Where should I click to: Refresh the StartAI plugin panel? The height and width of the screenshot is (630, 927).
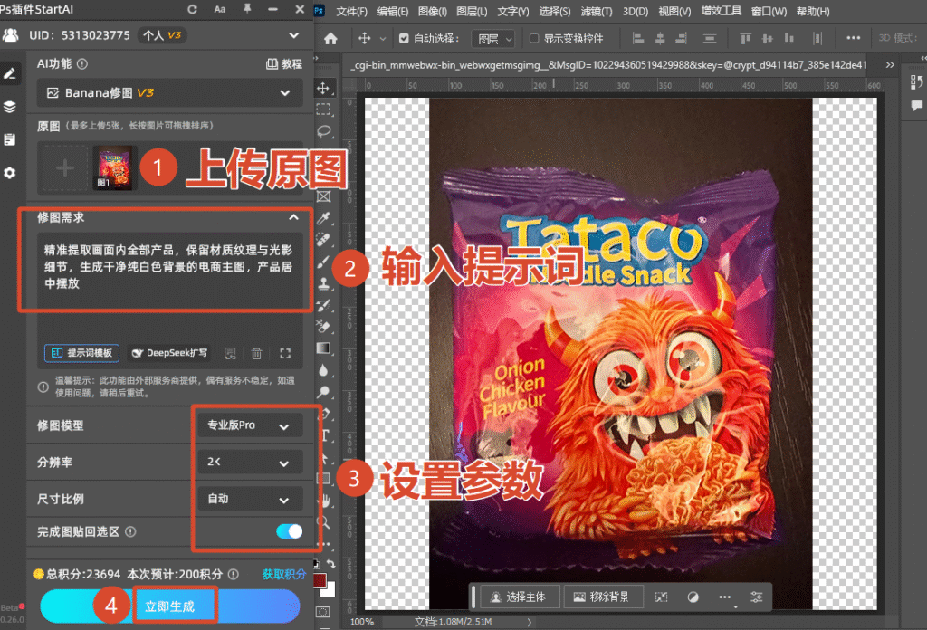tap(192, 9)
